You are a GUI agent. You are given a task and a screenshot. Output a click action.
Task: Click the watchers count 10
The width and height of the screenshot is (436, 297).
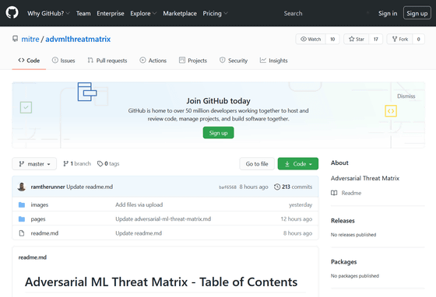coord(332,39)
